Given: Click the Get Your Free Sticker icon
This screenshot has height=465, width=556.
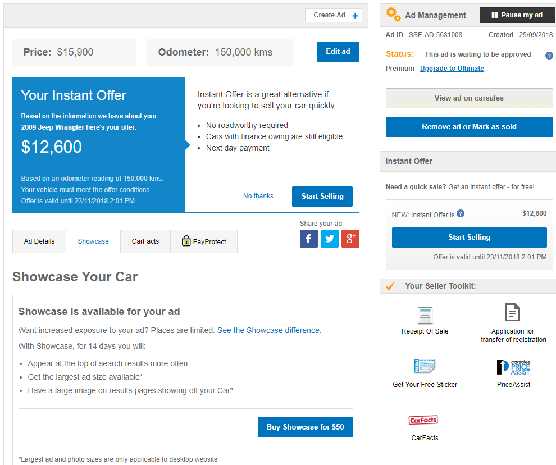Looking at the screenshot, I should click(x=425, y=366).
